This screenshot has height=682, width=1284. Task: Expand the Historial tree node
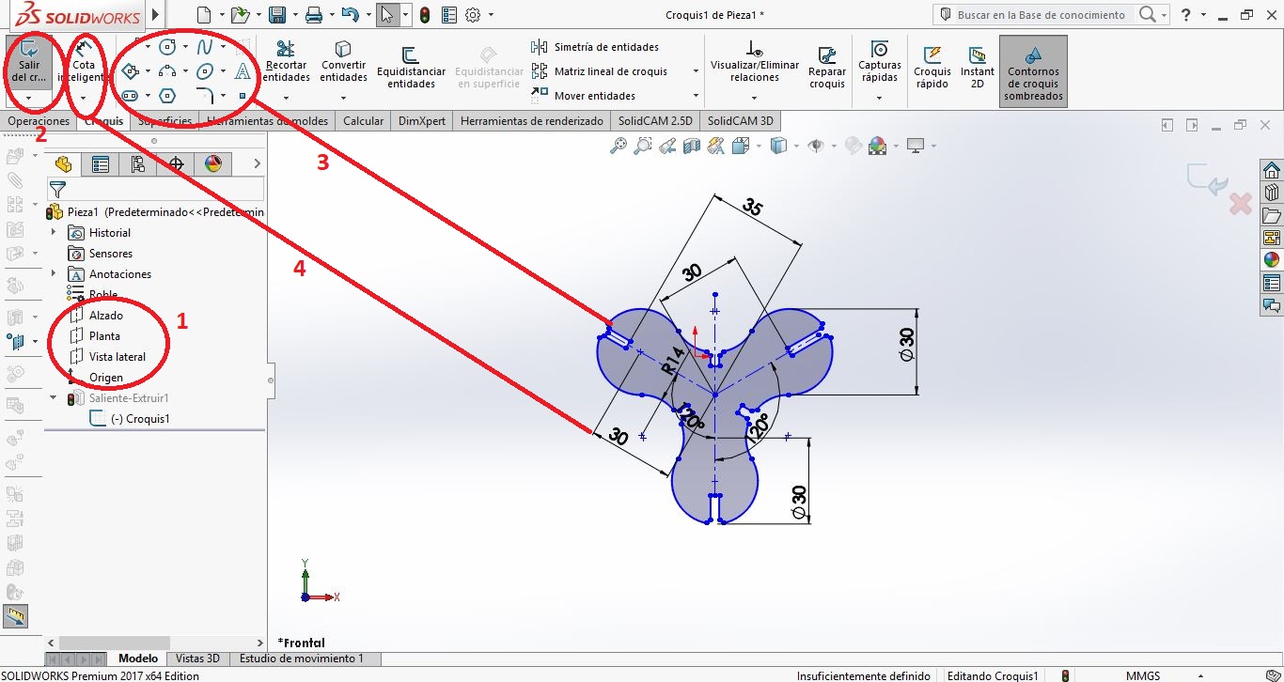pos(54,233)
